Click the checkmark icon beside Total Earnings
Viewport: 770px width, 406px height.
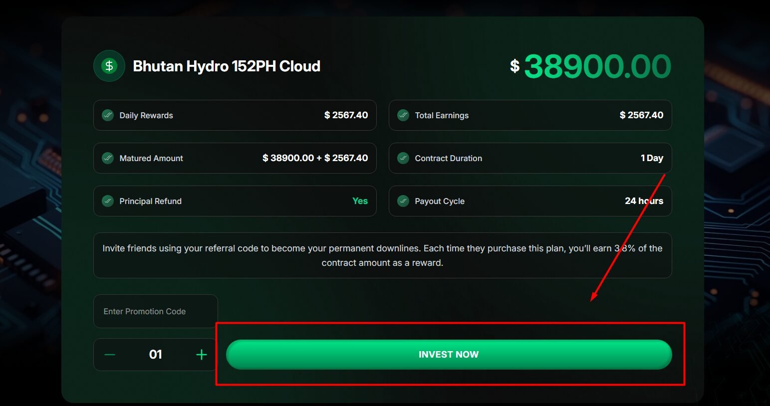tap(403, 115)
